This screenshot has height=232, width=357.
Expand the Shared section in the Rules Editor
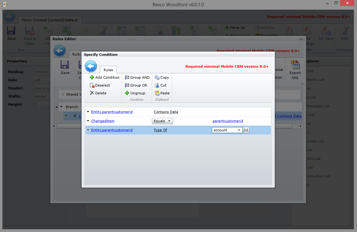pyautogui.click(x=63, y=94)
